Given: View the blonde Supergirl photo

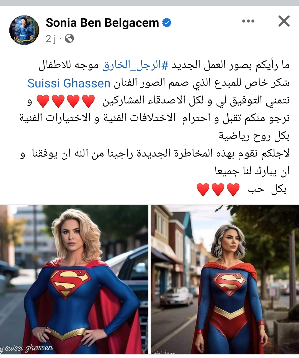Looking at the screenshot, I should pos(74,279).
